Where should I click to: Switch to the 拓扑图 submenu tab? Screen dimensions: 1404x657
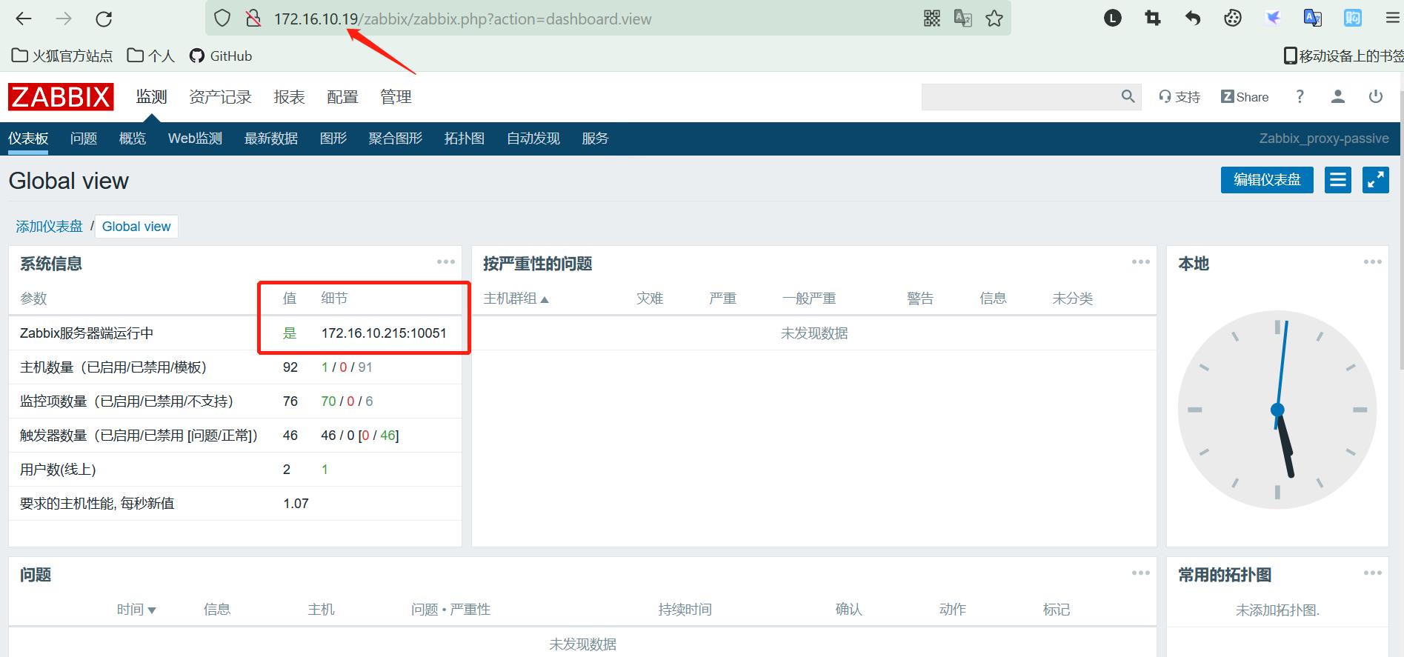pyautogui.click(x=465, y=139)
